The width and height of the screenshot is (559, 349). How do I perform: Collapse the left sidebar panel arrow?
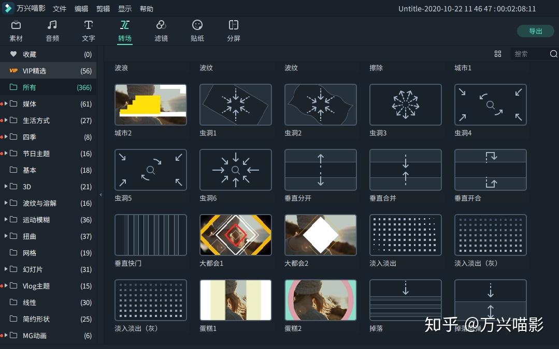point(101,194)
